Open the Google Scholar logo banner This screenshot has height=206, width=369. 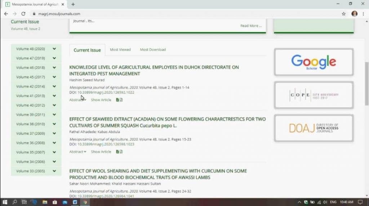point(314,62)
